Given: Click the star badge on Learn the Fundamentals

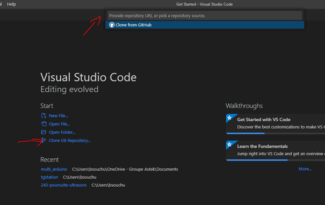Looking at the screenshot, I should click(229, 144).
